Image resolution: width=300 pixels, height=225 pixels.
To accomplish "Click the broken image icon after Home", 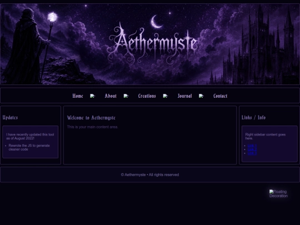I will [93, 96].
